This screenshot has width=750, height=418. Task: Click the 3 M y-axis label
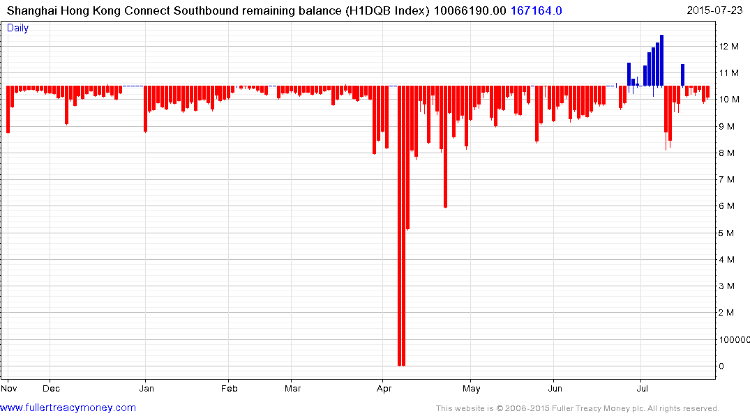click(x=726, y=286)
